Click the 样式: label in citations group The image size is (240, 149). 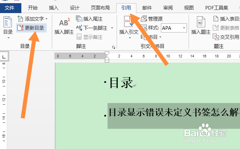point(153,28)
